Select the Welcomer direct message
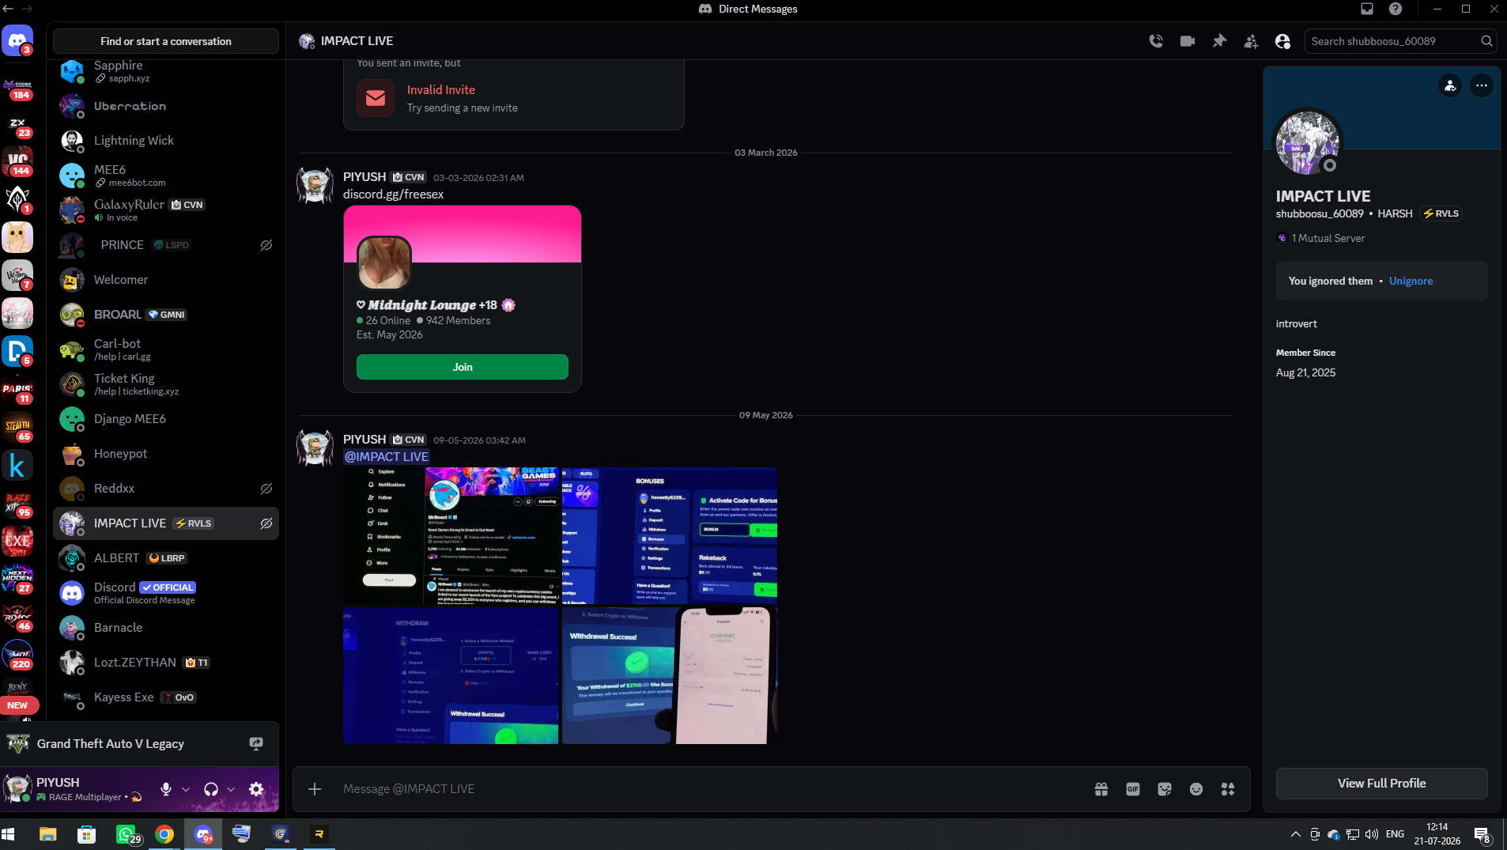Viewport: 1507px width, 850px height. pos(166,280)
